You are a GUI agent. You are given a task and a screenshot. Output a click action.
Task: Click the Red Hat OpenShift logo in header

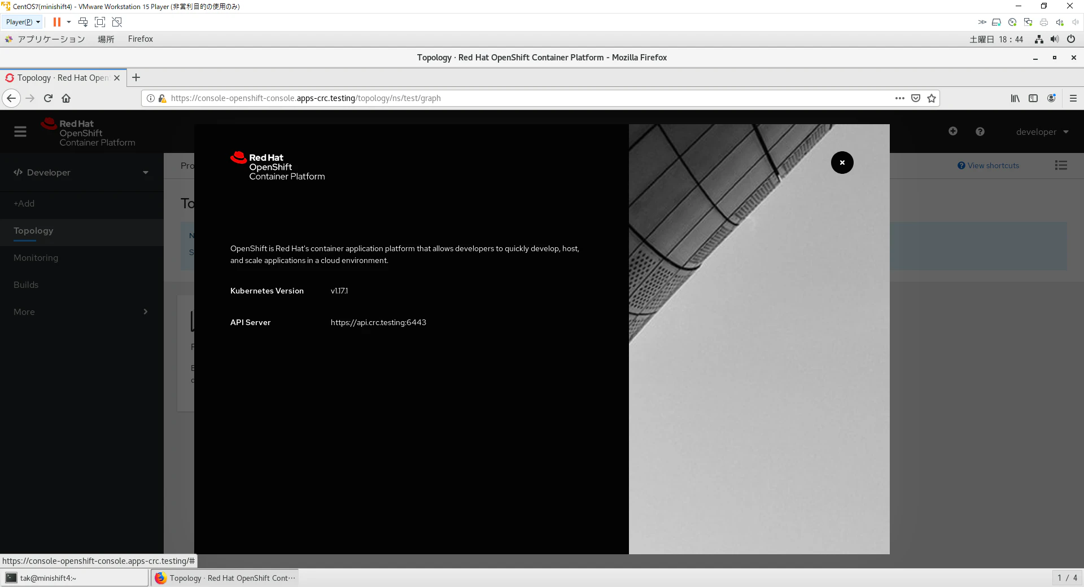pos(88,133)
